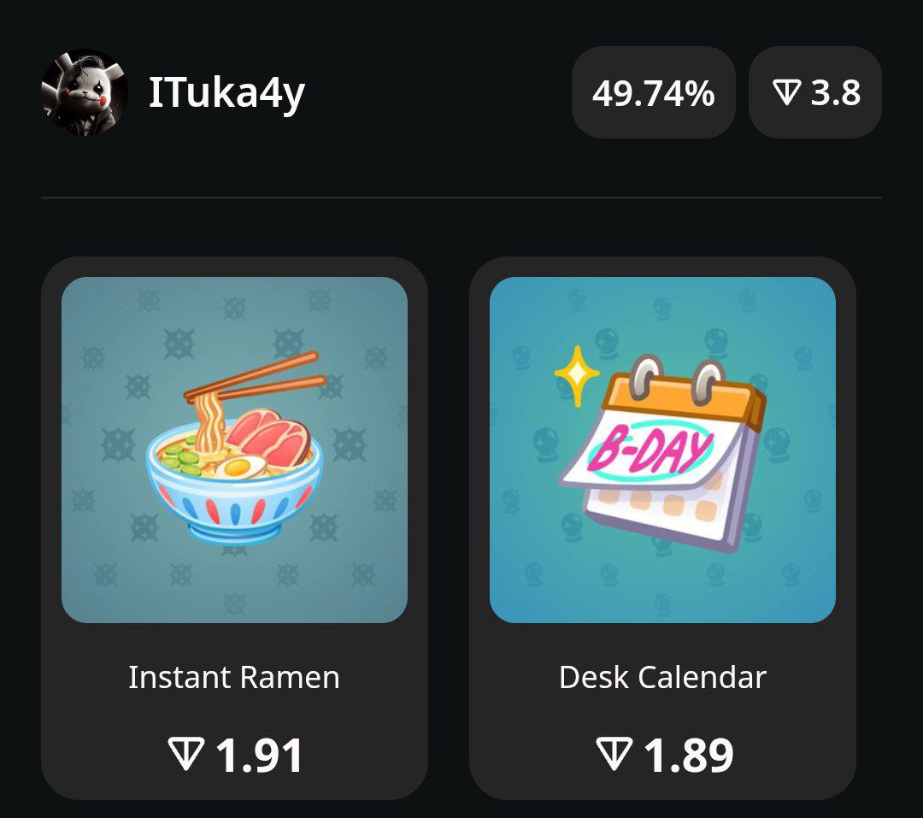This screenshot has width=923, height=818.
Task: Click the yellow sparkle near calendar
Action: pyautogui.click(x=577, y=375)
